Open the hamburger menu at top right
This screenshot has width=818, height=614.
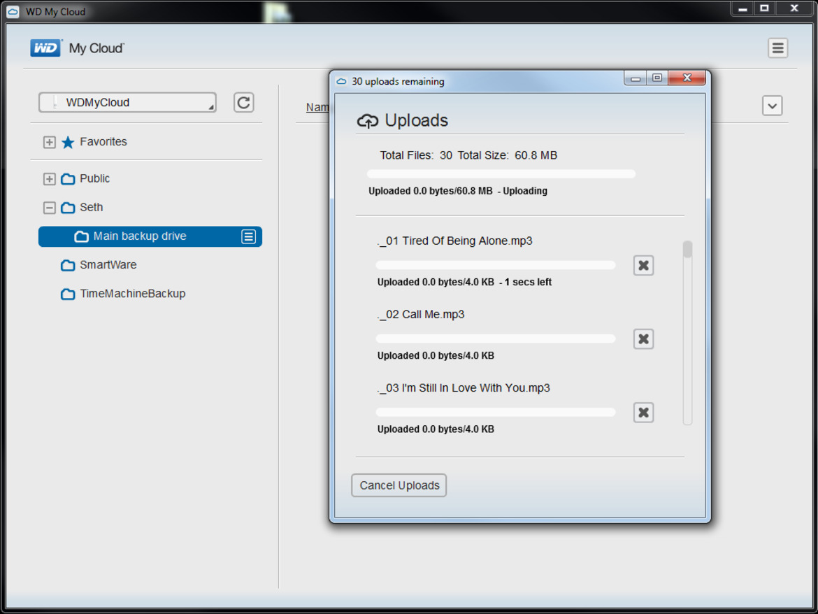[777, 48]
